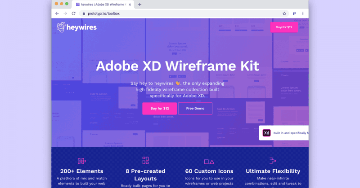Click the padlock site info icon

(x=84, y=13)
